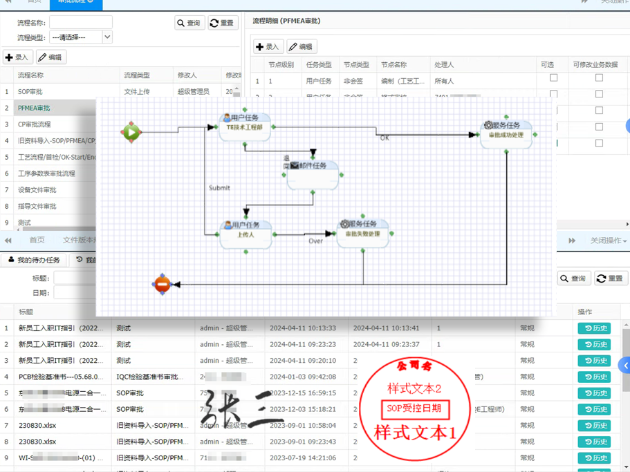630x472 pixels.
Task: Open the 文件版本 tab in lower bar
Action: (78, 240)
